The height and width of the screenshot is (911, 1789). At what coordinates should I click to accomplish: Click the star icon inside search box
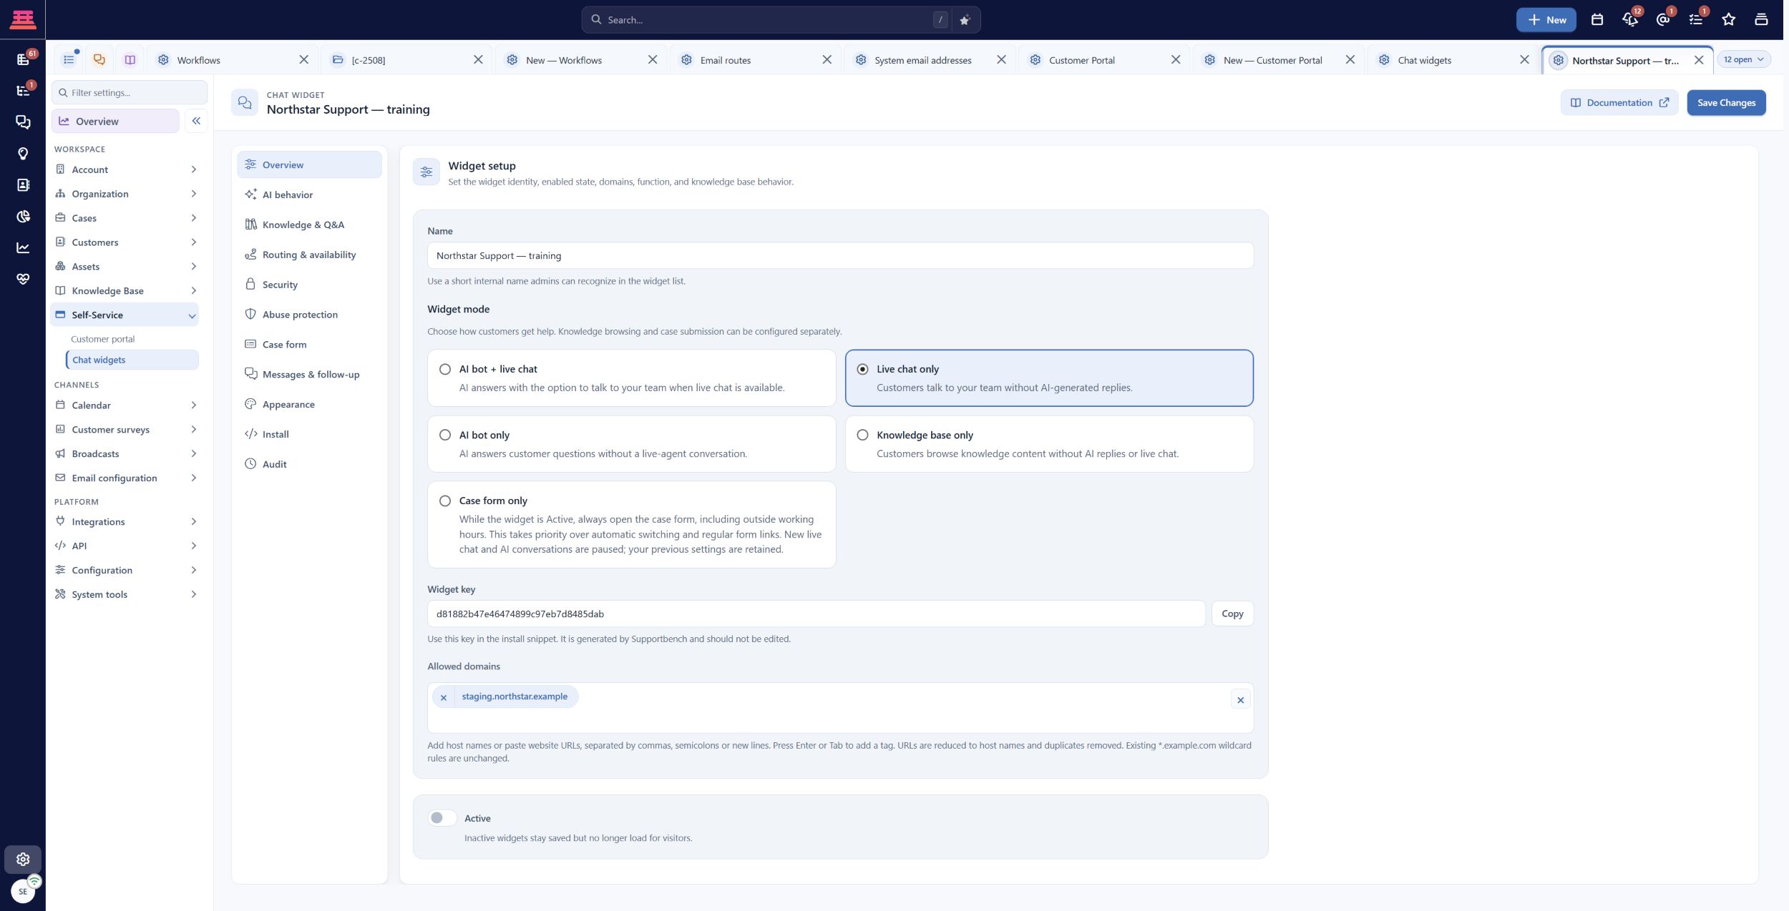pyautogui.click(x=964, y=20)
